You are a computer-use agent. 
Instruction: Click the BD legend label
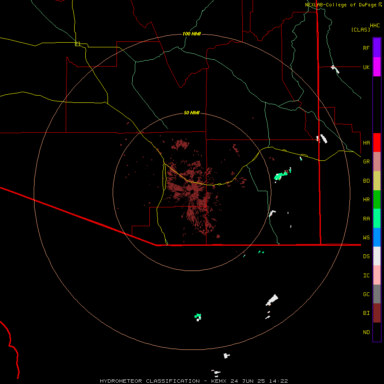coord(366,181)
